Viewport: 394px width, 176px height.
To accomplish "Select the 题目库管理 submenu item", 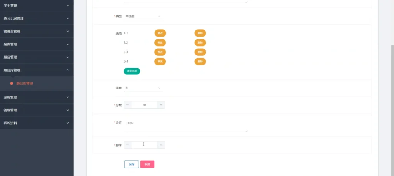I will tap(25, 83).
